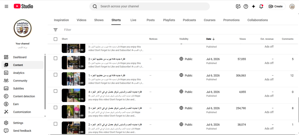Tick the checkbox for the 38,074 views short

pos(56,124)
